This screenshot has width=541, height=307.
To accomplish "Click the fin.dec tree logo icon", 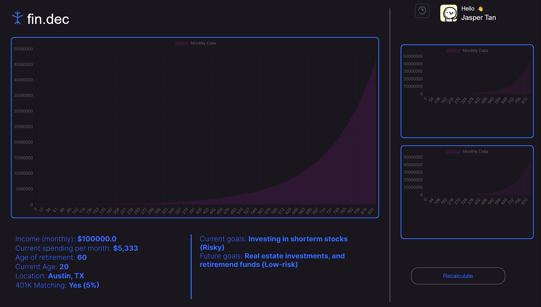I will point(17,18).
